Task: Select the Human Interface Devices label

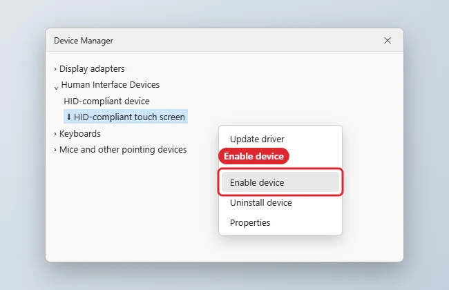Action: 111,85
